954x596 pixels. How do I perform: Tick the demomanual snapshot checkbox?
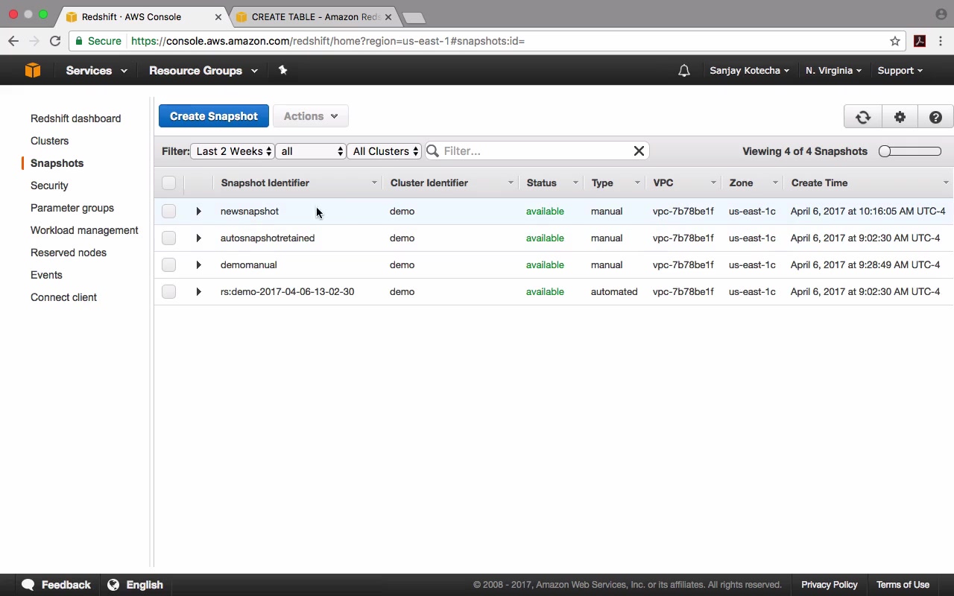click(169, 265)
